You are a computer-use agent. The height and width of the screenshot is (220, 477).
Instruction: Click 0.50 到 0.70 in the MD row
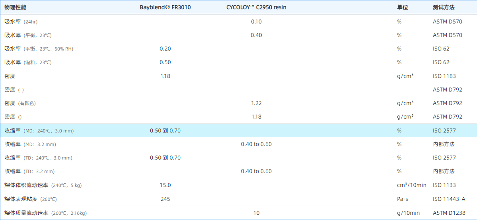[165, 130]
